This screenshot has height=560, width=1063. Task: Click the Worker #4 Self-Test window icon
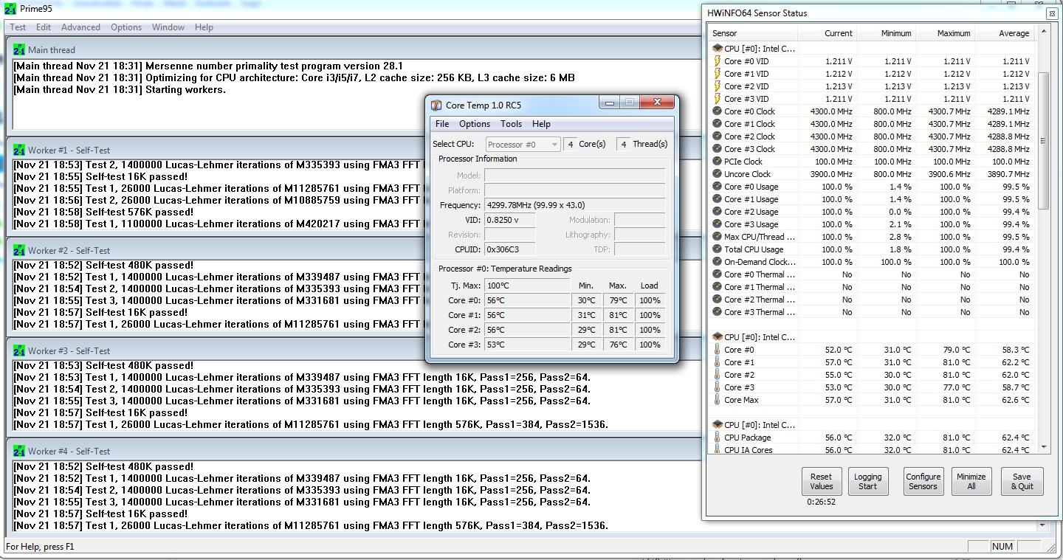[x=19, y=451]
